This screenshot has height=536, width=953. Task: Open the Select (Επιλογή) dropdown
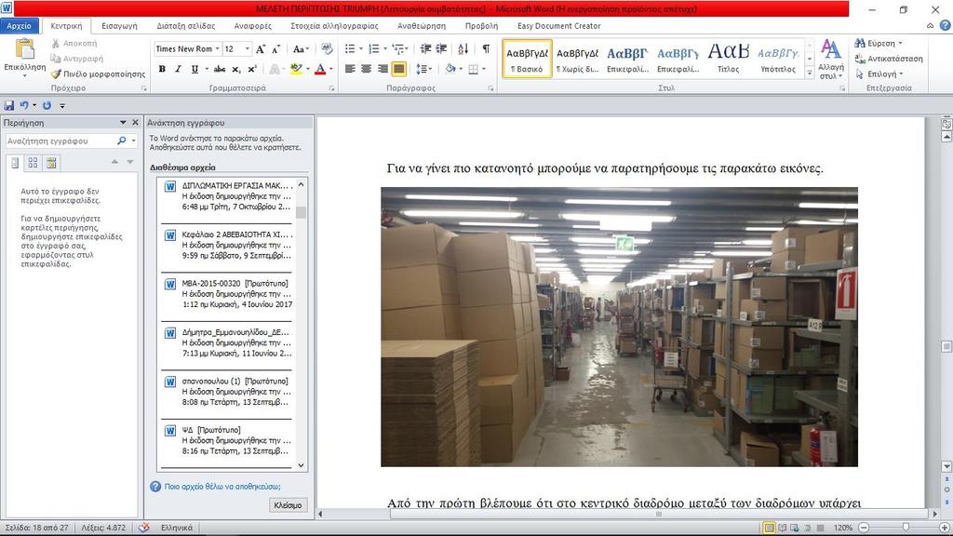pyautogui.click(x=879, y=74)
